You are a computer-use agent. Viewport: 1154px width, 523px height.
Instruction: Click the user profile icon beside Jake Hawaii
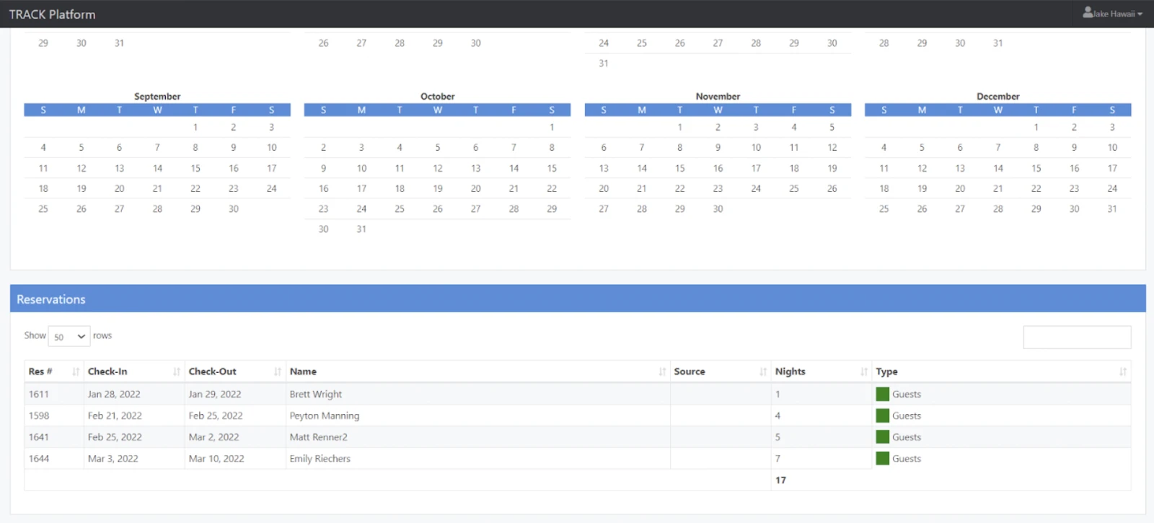(x=1088, y=13)
